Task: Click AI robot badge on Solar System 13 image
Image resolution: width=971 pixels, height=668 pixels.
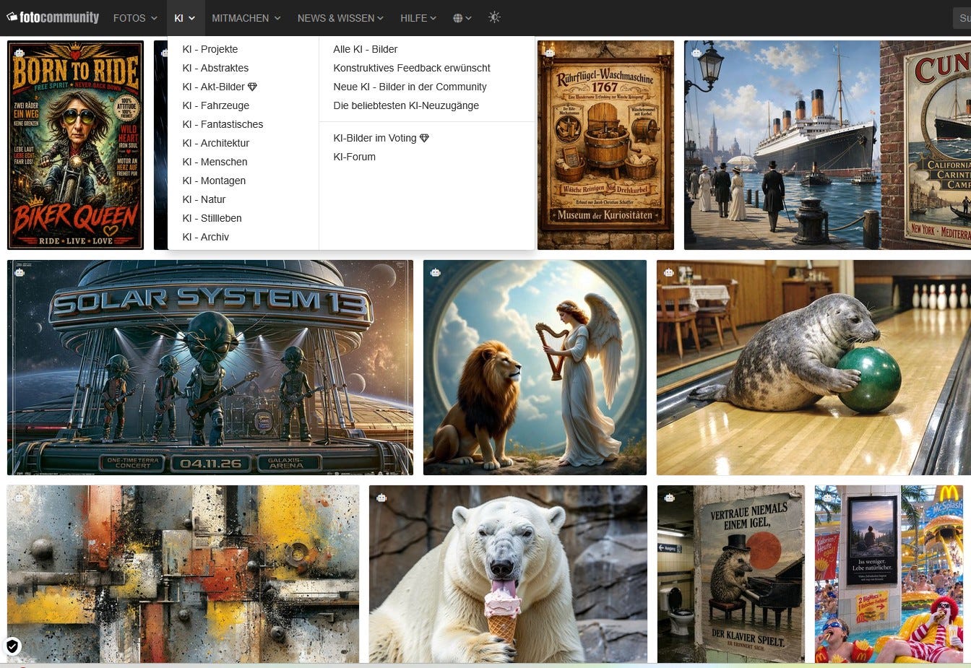Action: pyautogui.click(x=20, y=272)
